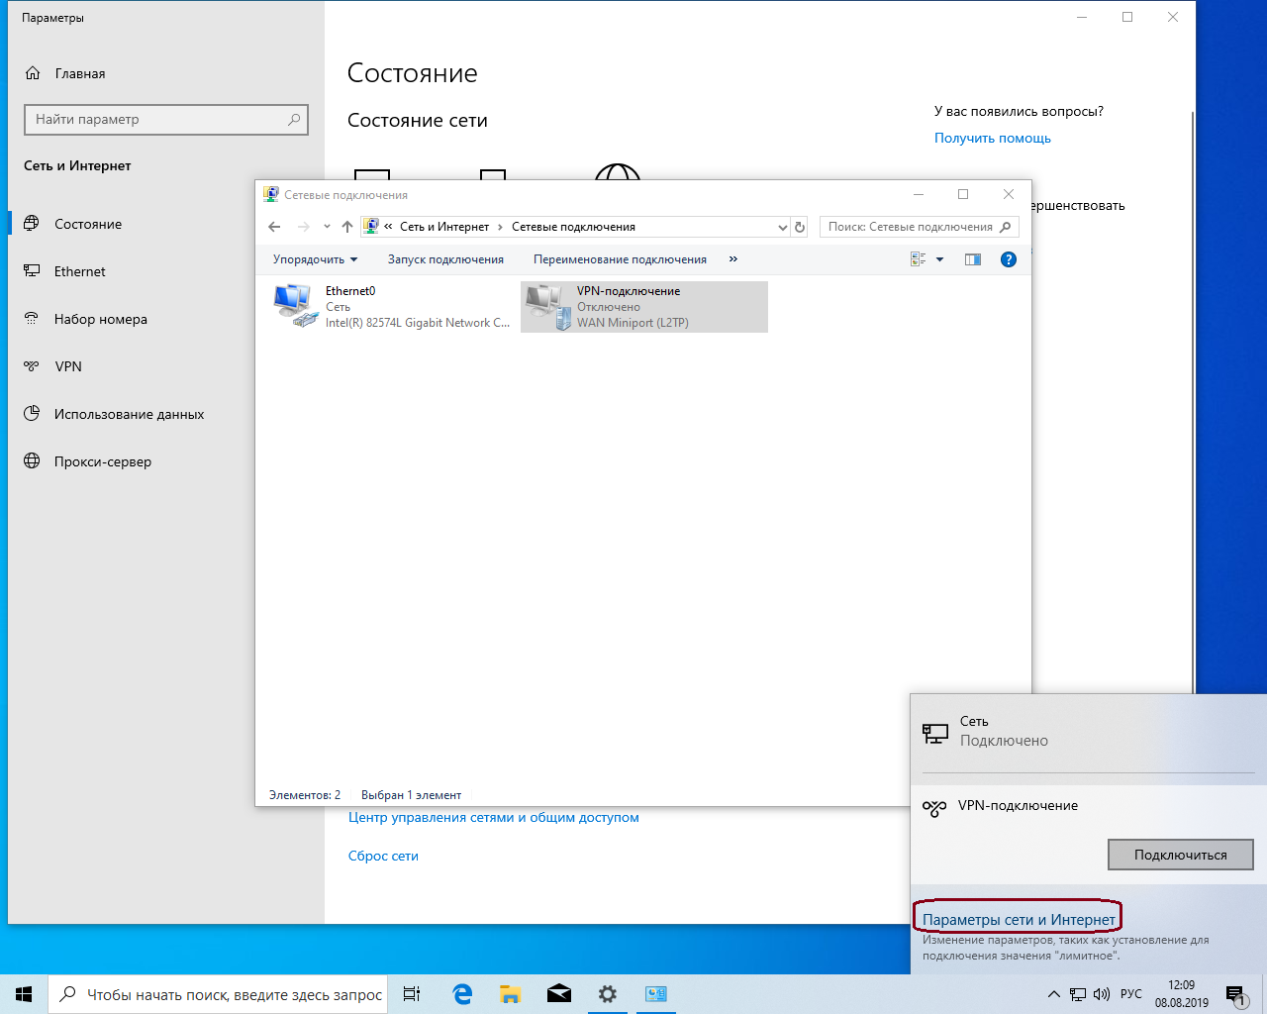The width and height of the screenshot is (1267, 1014).
Task: Open Параметры сети и Интернет link
Action: (1019, 919)
